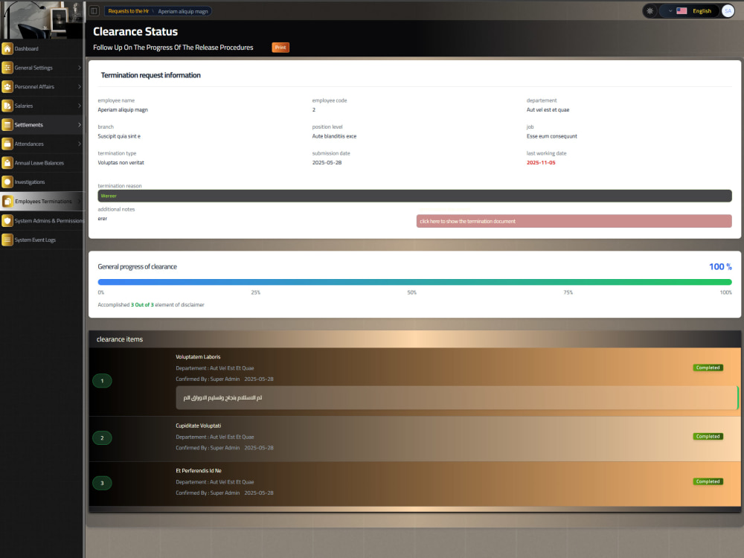Click the position level Aute blanditiis exce
Image resolution: width=744 pixels, height=558 pixels.
click(x=334, y=136)
